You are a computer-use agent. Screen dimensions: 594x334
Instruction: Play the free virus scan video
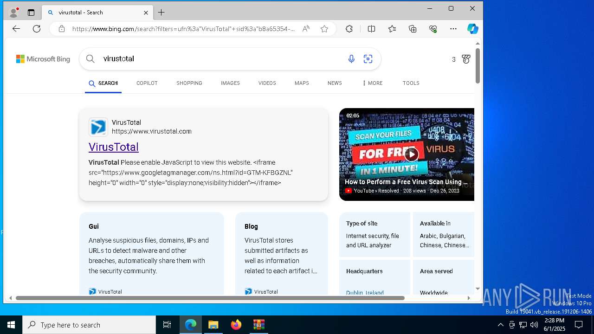(411, 154)
